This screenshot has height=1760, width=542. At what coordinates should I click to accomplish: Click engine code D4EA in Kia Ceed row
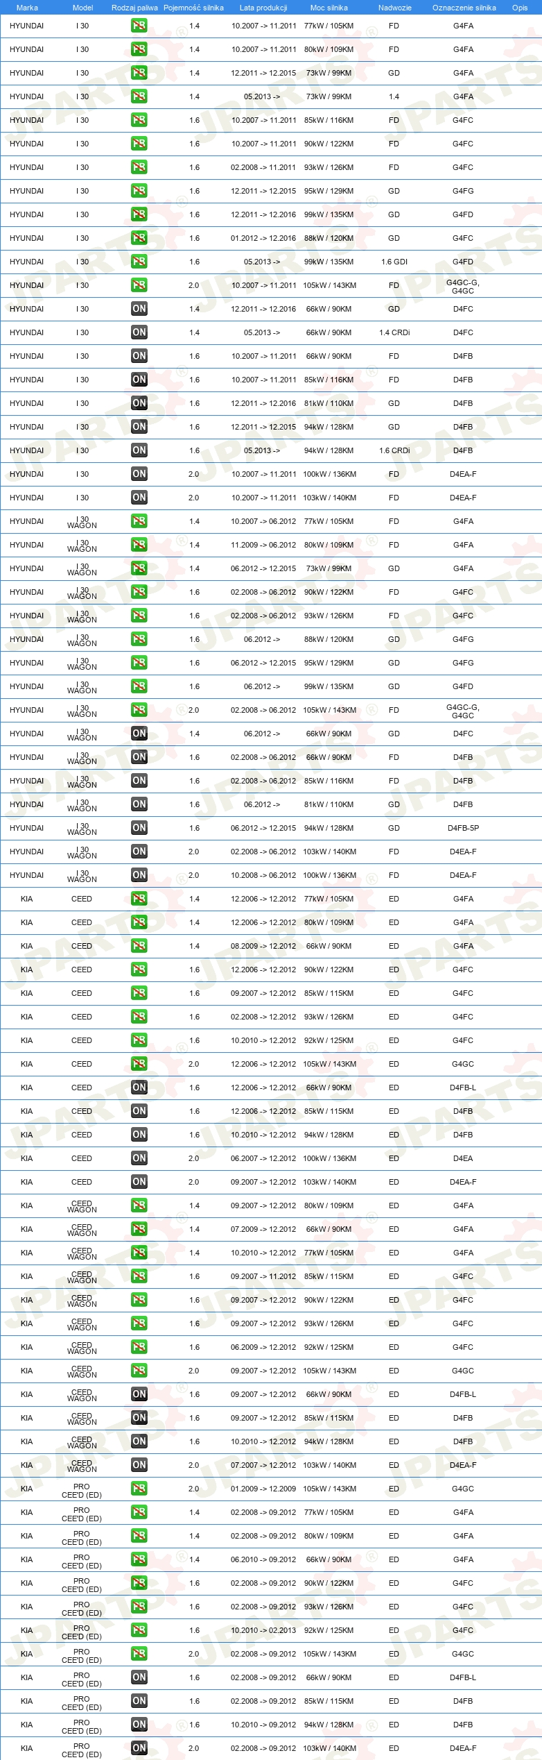[463, 1158]
